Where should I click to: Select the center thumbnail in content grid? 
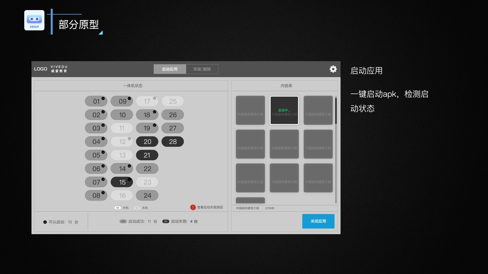point(284,144)
